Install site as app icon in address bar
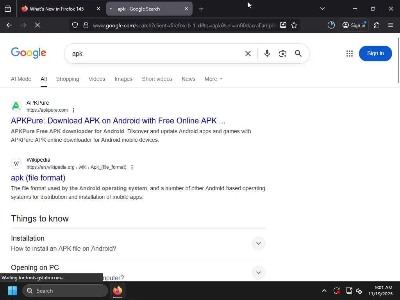 tap(283, 25)
